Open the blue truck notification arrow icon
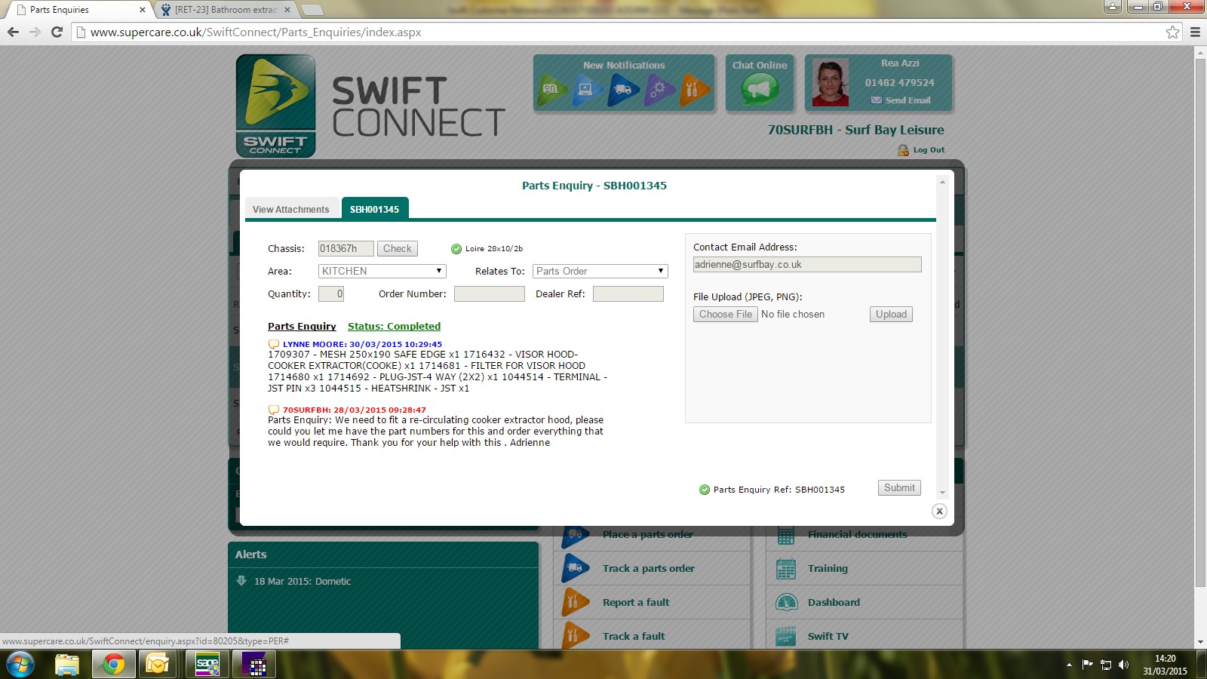This screenshot has height=679, width=1207. (623, 89)
